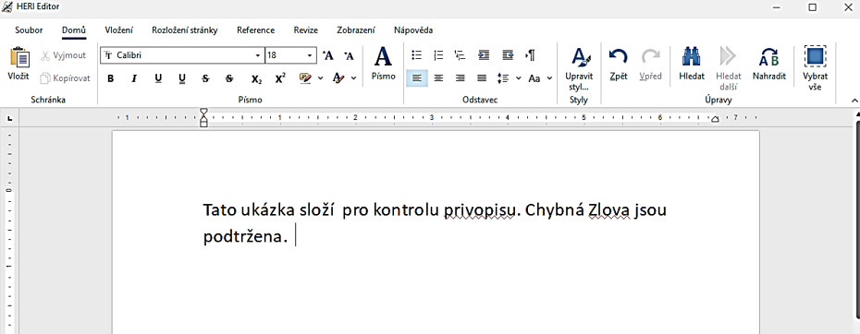The height and width of the screenshot is (334, 860).
Task: Open the highlight color picker arrow
Action: pos(320,78)
